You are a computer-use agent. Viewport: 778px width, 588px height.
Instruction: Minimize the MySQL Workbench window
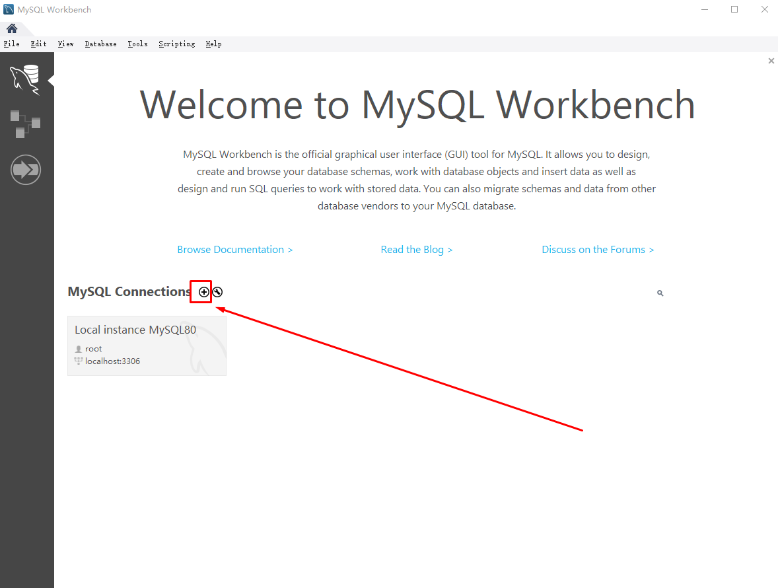(705, 9)
